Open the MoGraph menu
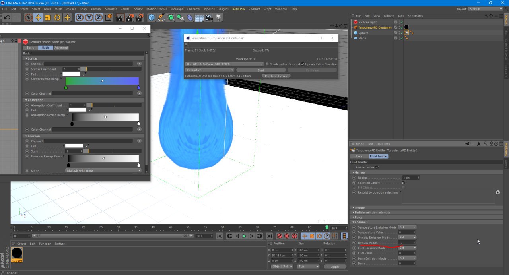The height and width of the screenshot is (275, 509). pyautogui.click(x=177, y=9)
